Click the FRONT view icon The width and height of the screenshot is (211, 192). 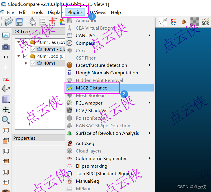click(6, 190)
